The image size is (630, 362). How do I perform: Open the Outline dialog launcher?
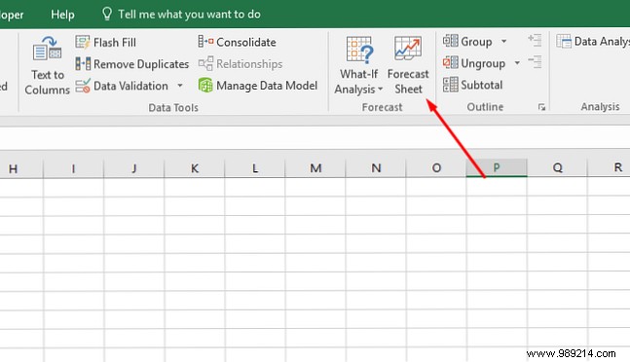541,107
